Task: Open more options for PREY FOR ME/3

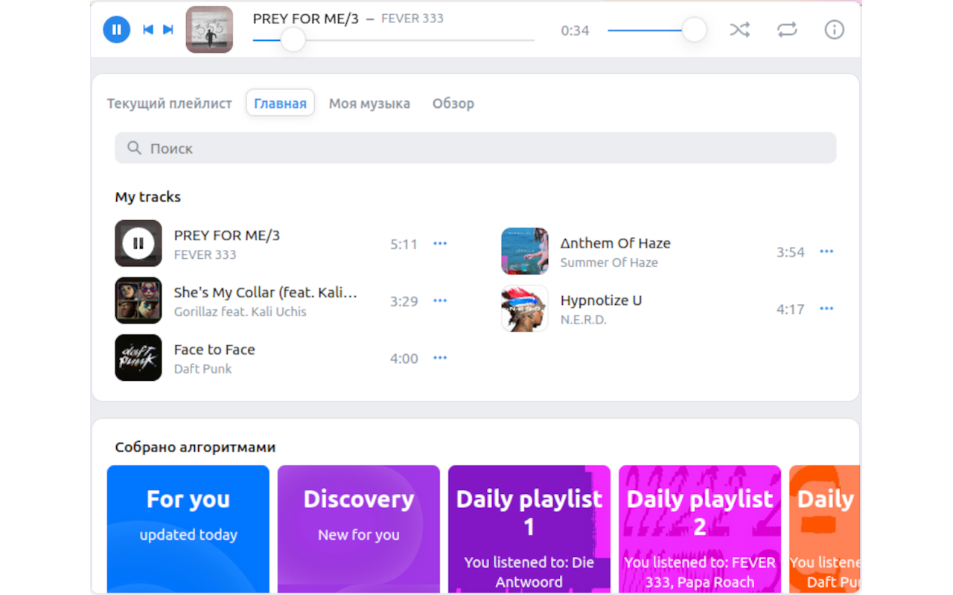Action: [x=440, y=243]
